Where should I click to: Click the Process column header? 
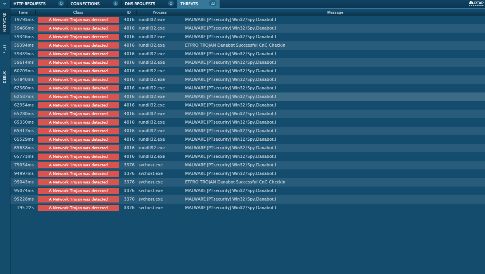pyautogui.click(x=159, y=12)
